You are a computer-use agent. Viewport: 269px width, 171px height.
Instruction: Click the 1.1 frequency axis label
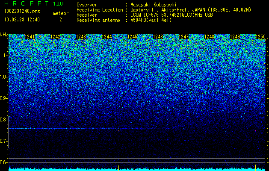click(4, 56)
